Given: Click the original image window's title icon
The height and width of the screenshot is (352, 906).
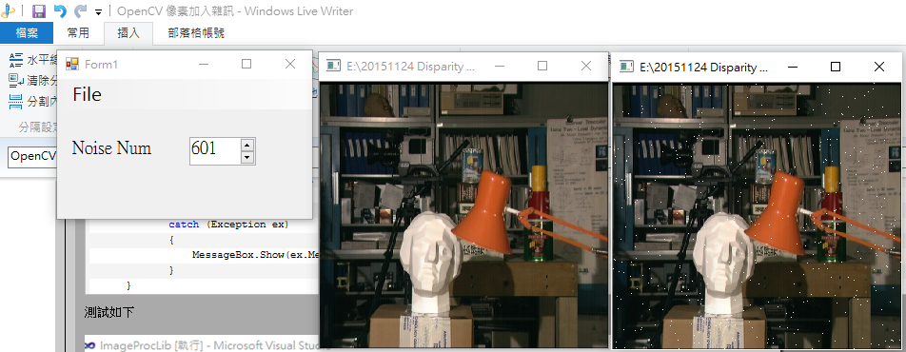Looking at the screenshot, I should pos(333,66).
